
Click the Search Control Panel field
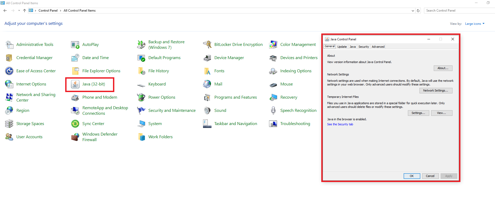coord(459,11)
